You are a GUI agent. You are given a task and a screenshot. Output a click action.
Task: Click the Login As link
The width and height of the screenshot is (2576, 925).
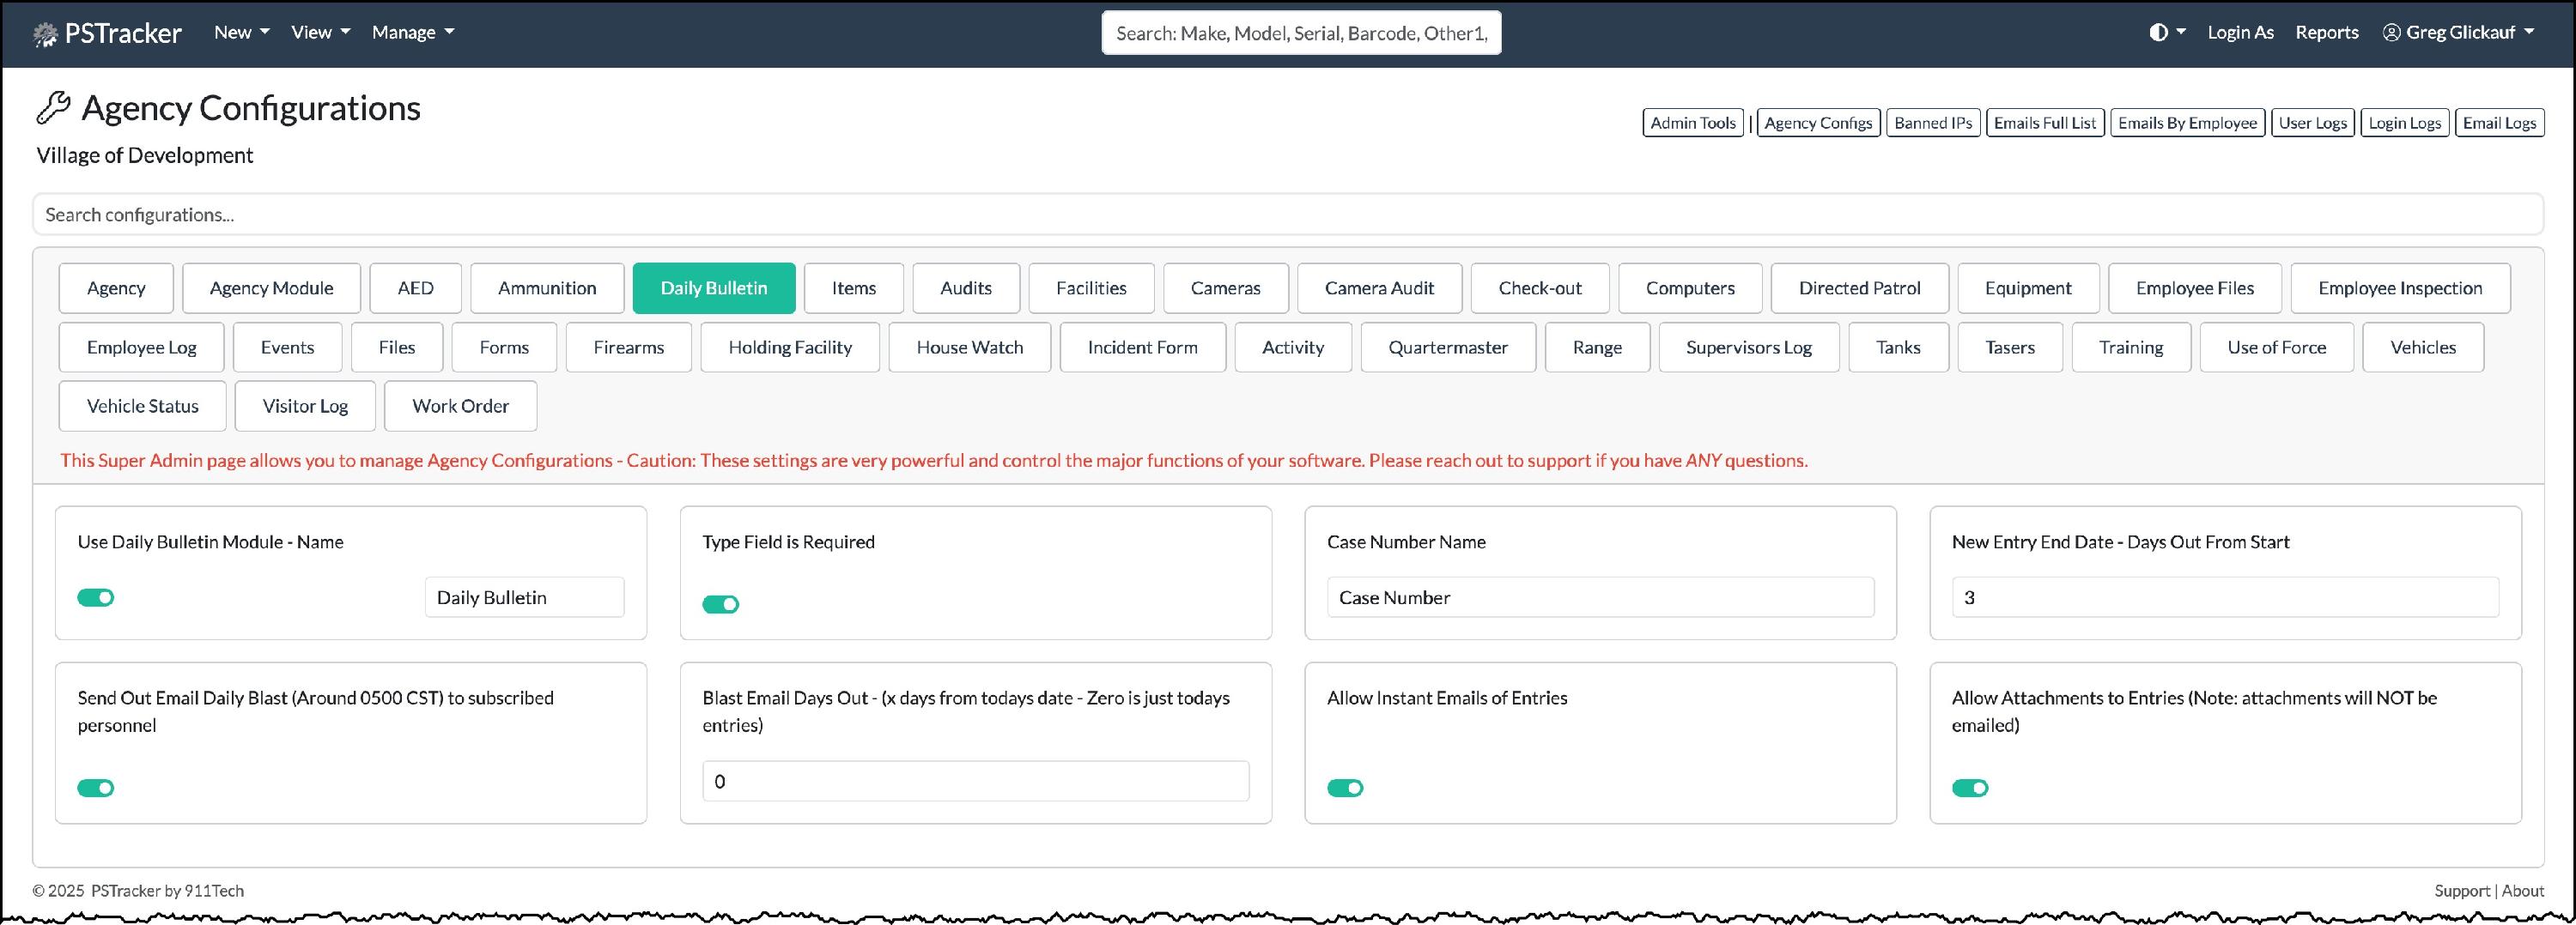pos(2240,32)
